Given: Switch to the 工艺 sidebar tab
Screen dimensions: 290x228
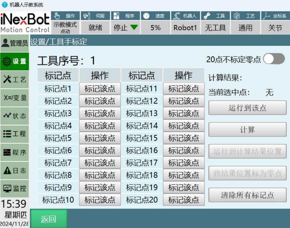Looking at the screenshot, I should pyautogui.click(x=15, y=79).
